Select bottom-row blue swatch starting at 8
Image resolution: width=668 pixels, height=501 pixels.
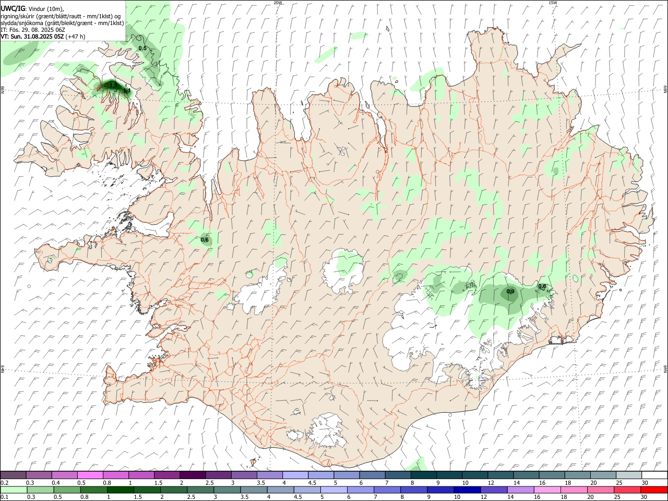tap(413, 490)
